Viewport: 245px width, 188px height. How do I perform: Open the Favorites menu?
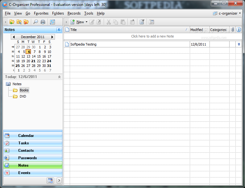(x=41, y=13)
